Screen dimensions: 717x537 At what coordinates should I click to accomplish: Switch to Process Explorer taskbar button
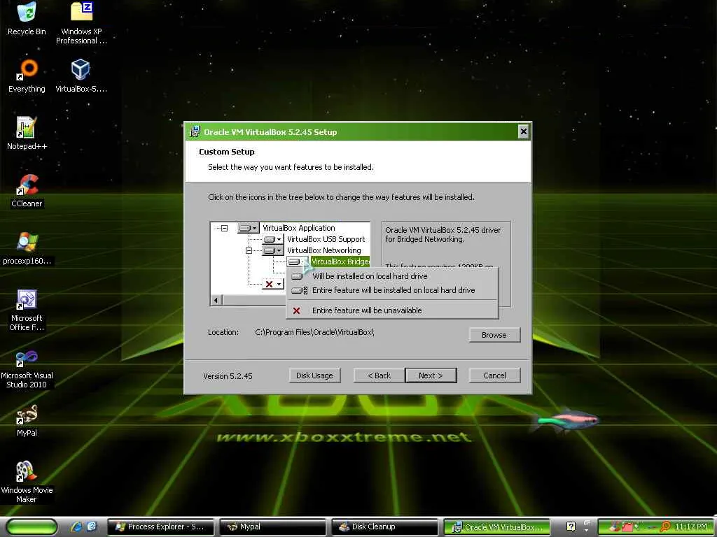coord(160,527)
